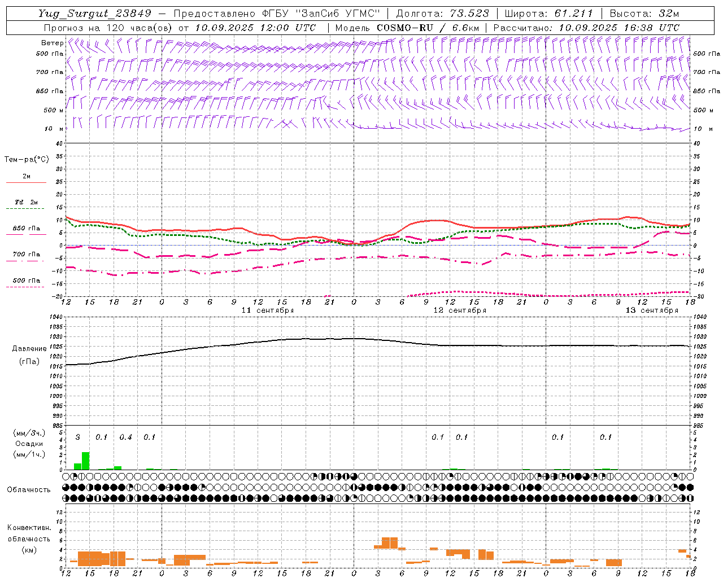
Task: Select the latitude value Широта: 61.211
Action: [548, 14]
